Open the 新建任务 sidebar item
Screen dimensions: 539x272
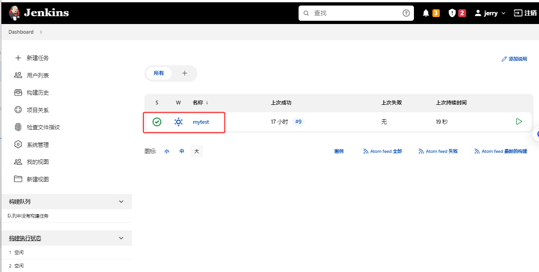tap(38, 58)
